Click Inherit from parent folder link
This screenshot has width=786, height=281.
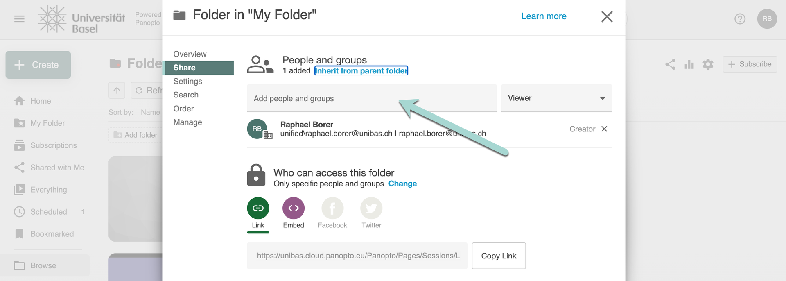pyautogui.click(x=361, y=71)
